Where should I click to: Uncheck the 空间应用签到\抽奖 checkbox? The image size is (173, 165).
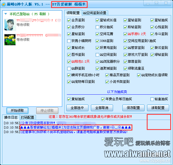click(125, 41)
